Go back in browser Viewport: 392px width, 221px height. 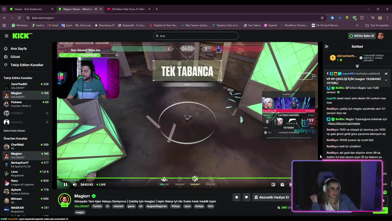[4, 18]
